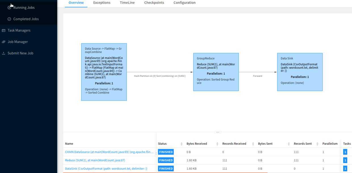Sort by Bytes Sent column arrows
This screenshot has height=173, width=352.
(289, 144)
